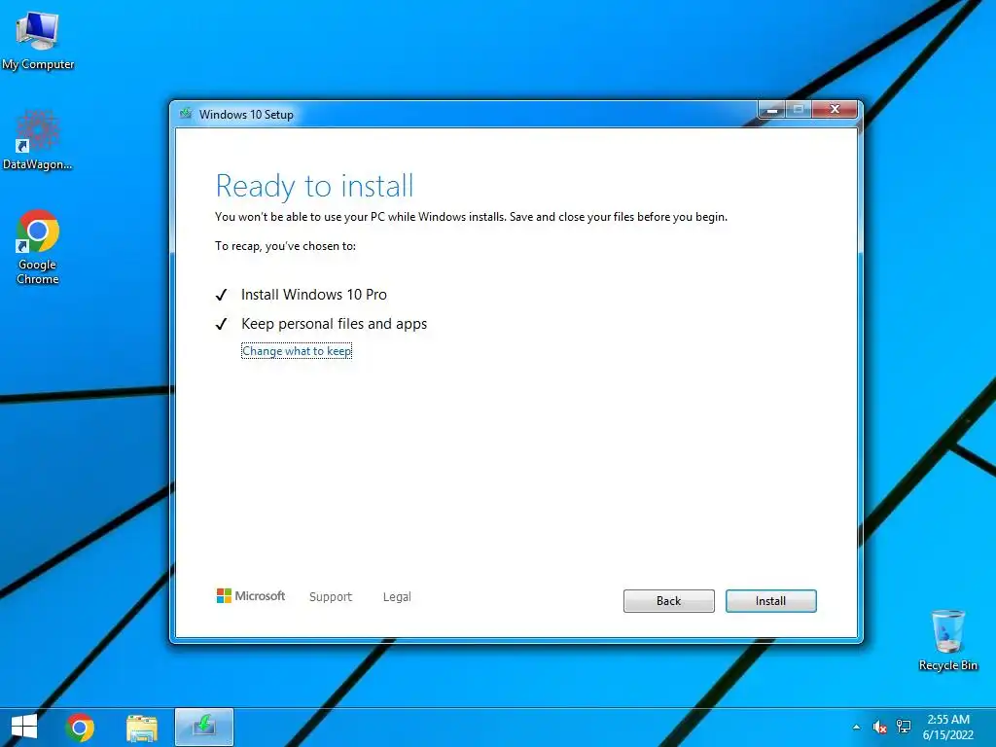The width and height of the screenshot is (996, 747).
Task: Click the 'To recap, you've chosen to:' text
Action: click(x=285, y=246)
